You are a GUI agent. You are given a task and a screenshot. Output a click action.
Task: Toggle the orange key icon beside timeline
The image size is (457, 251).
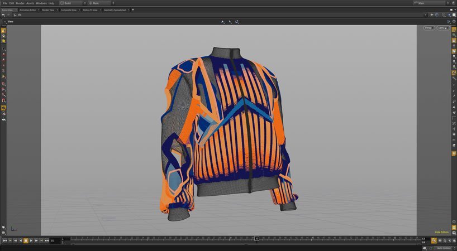(434, 240)
